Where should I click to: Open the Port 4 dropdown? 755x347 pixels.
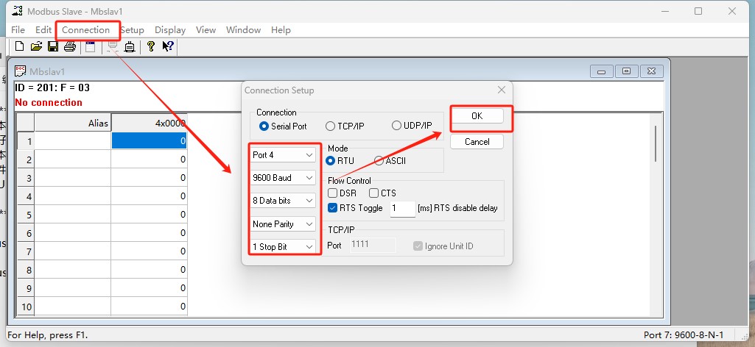tap(283, 155)
